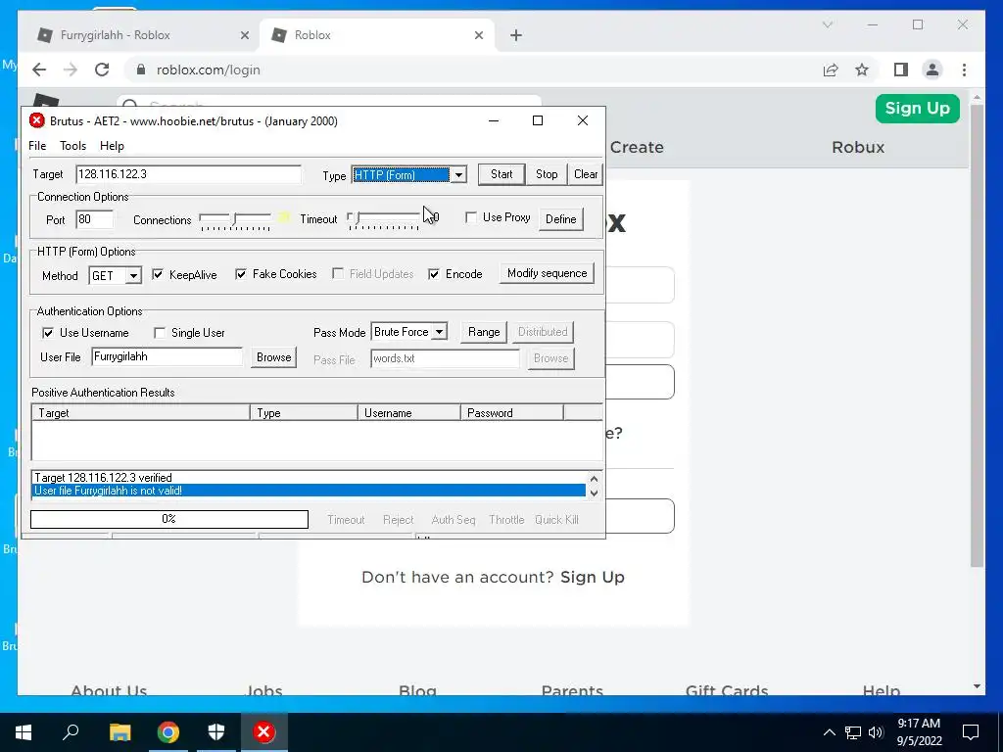Image resolution: width=1003 pixels, height=752 pixels.
Task: Close the Furrygirlahh - Roblox tab
Action: click(244, 35)
